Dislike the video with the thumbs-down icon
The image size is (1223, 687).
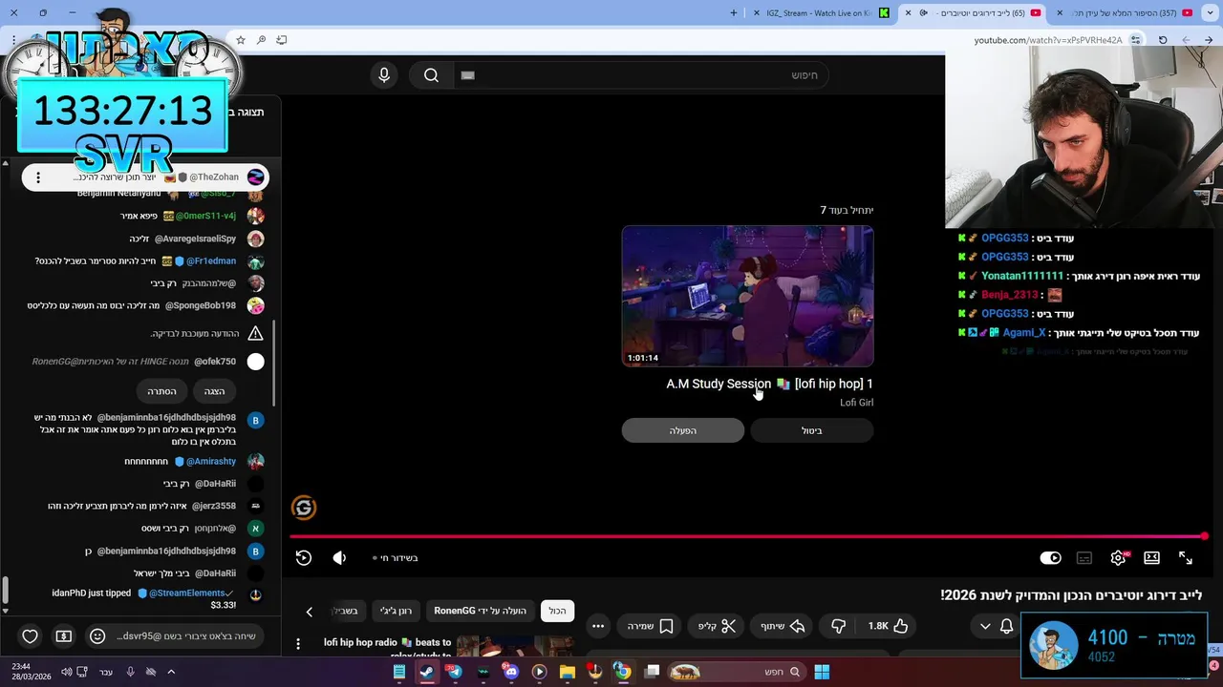coord(838,626)
